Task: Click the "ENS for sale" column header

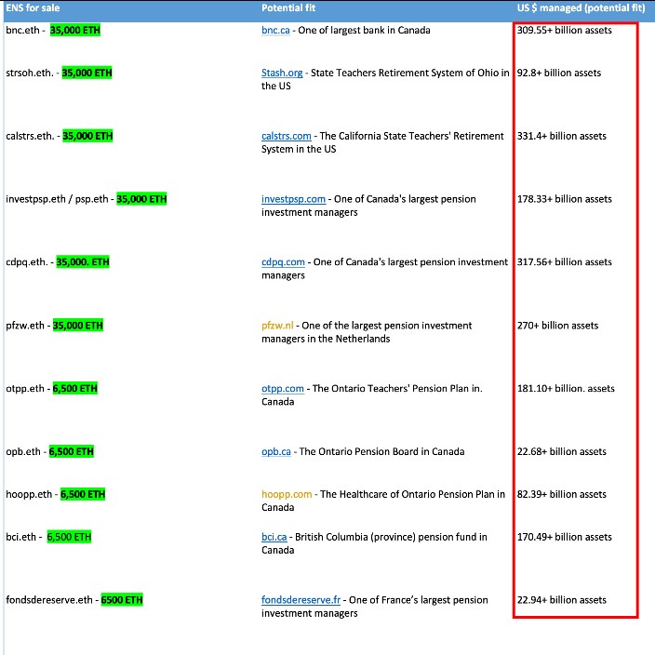Action: point(33,8)
